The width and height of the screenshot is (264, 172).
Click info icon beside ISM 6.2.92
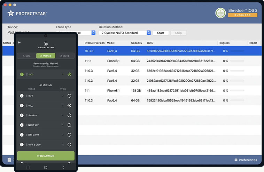(x=22, y=135)
